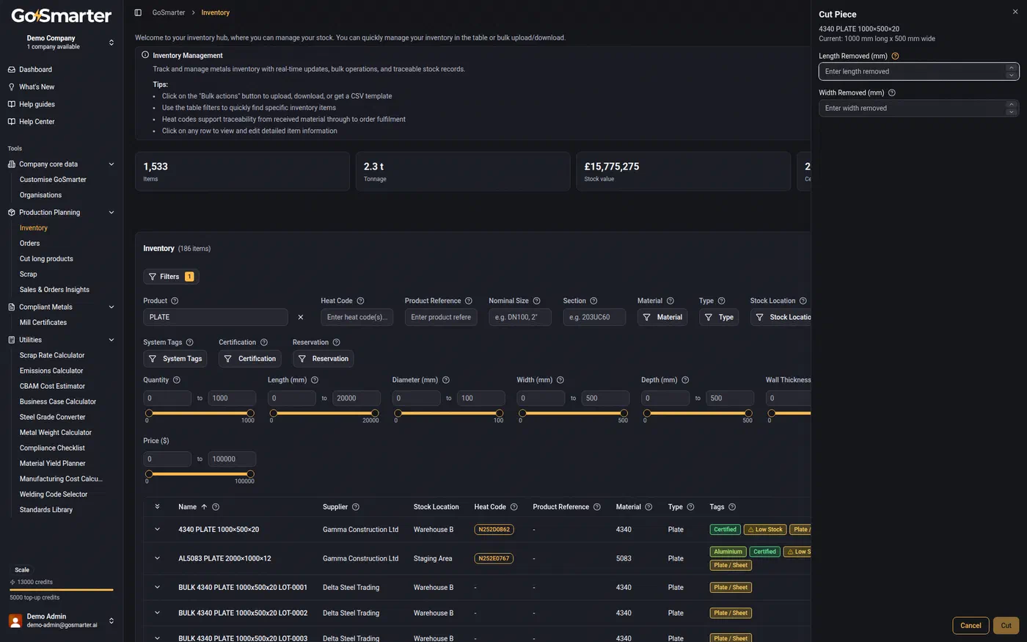
Task: Collapse the Company core data section
Action: point(112,164)
